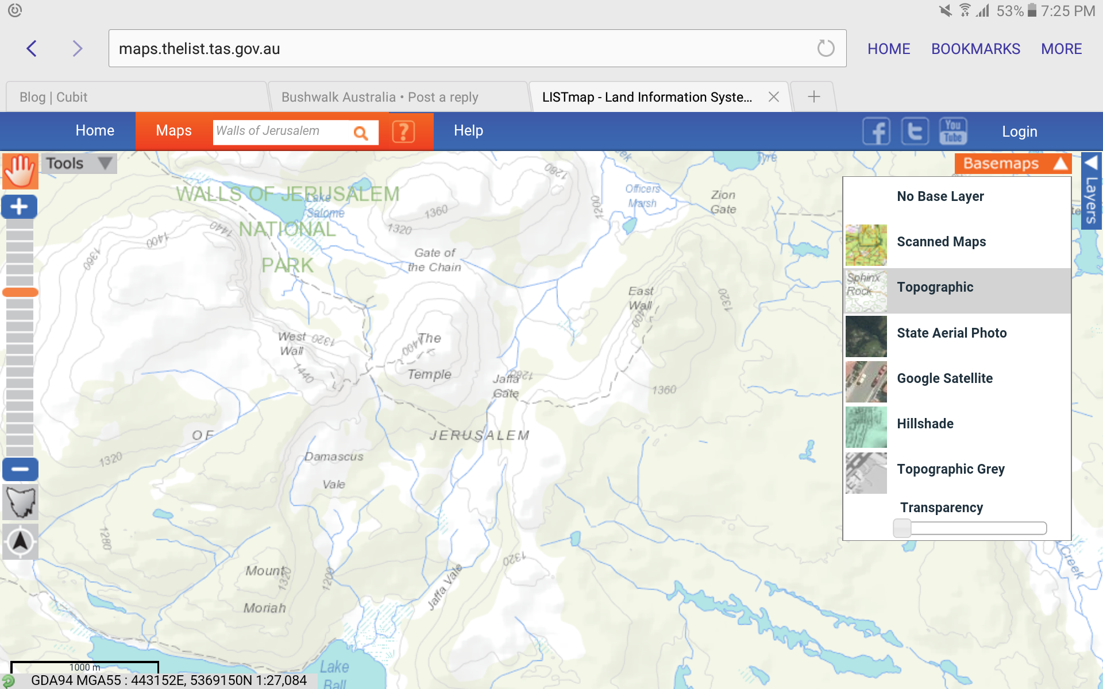Zoom to full Tasmania extent icon
This screenshot has height=689, width=1103.
click(20, 502)
